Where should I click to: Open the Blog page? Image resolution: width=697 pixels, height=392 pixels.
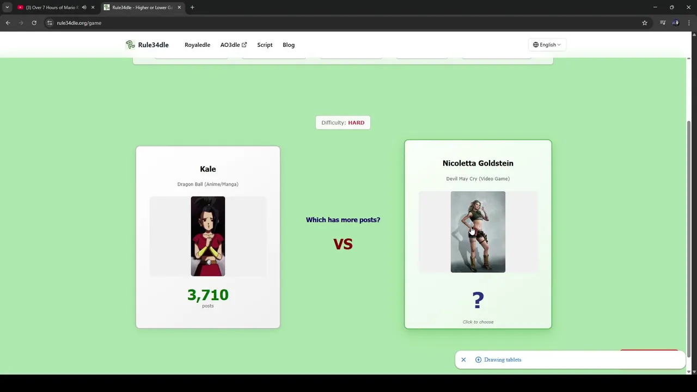(x=289, y=45)
